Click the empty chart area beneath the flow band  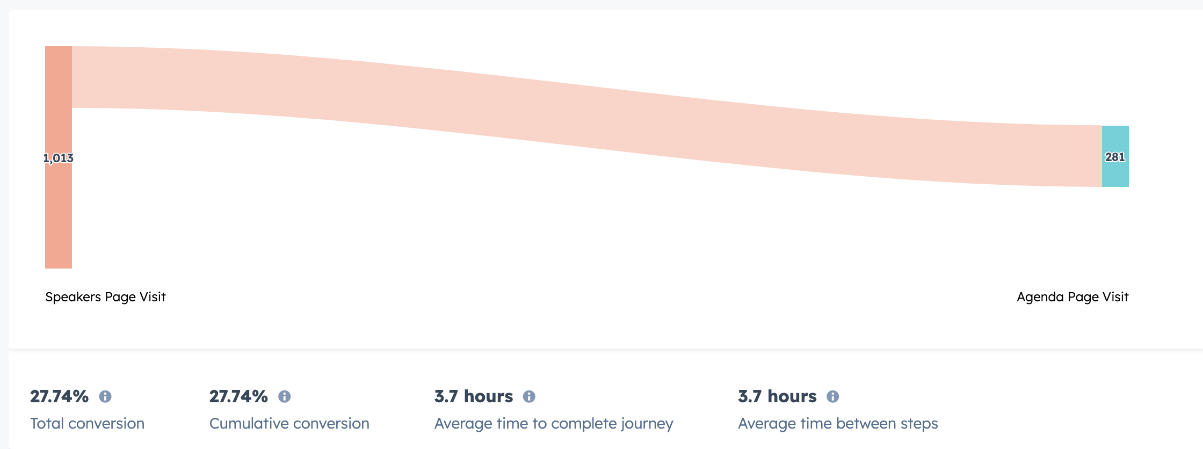pyautogui.click(x=537, y=242)
